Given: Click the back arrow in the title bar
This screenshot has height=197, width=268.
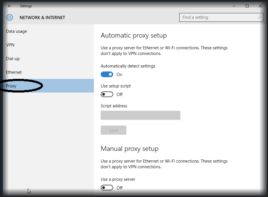Looking at the screenshot, I should (9, 6).
